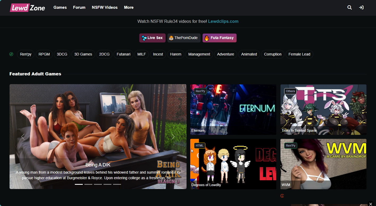The height and width of the screenshot is (206, 376).
Task: Open the Eternum game thumbnail
Action: click(233, 110)
